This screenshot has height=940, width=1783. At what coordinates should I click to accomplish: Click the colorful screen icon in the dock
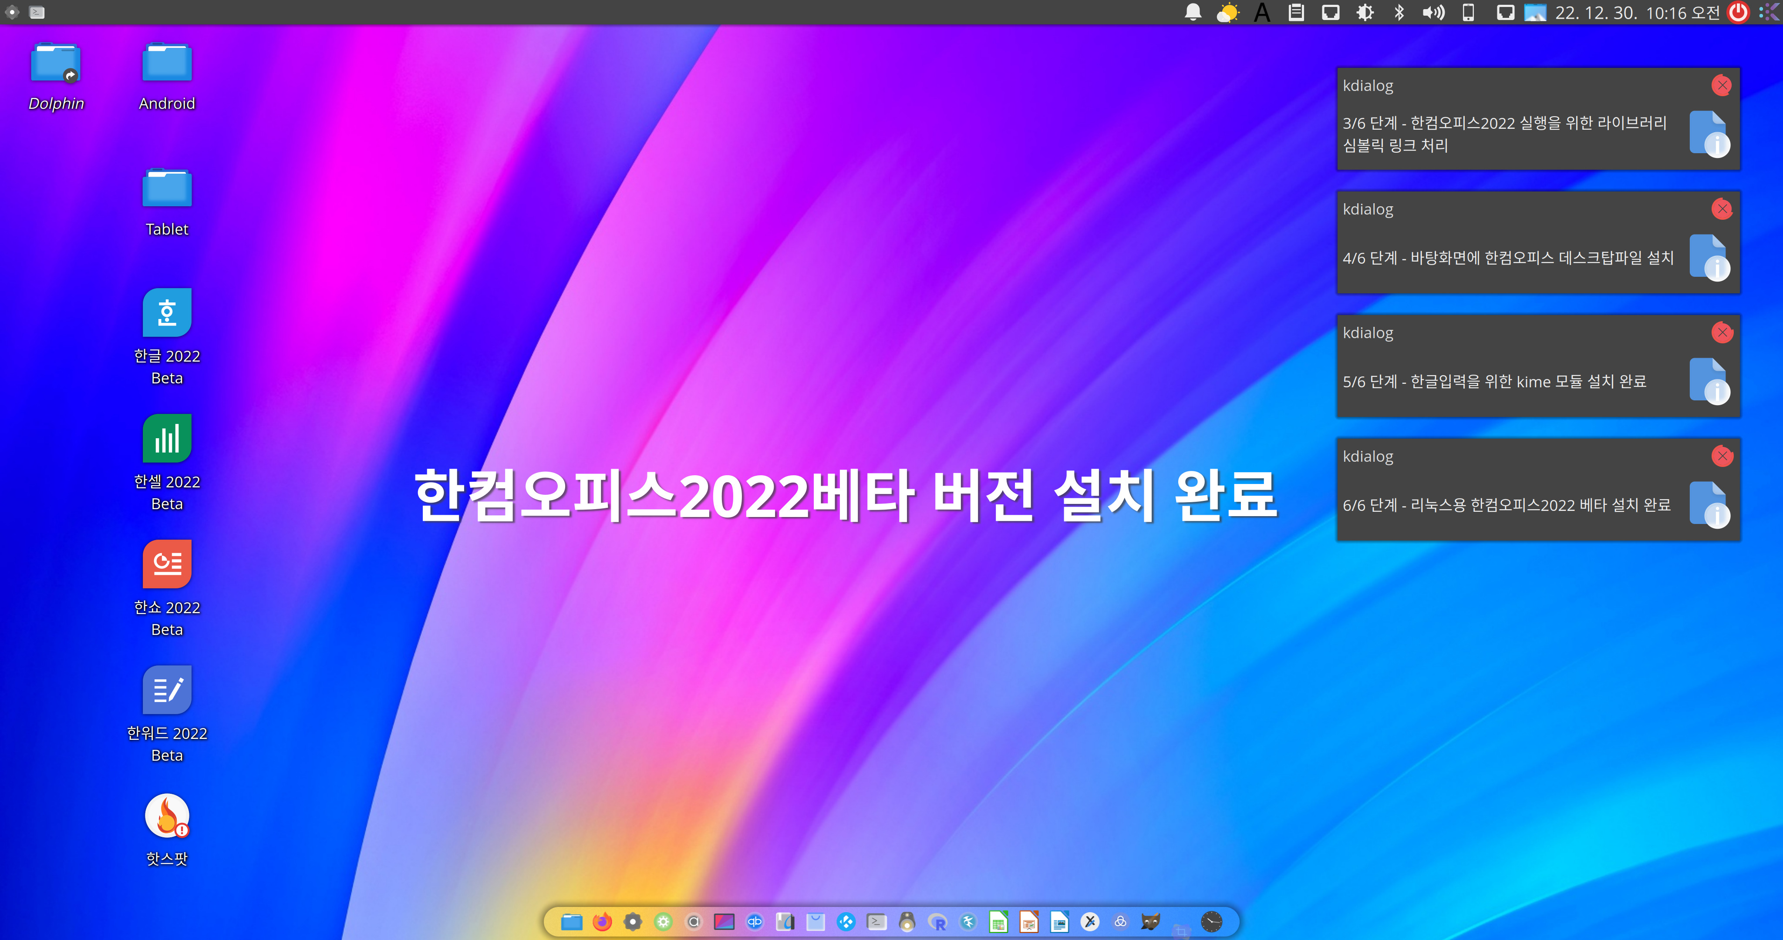click(x=724, y=922)
